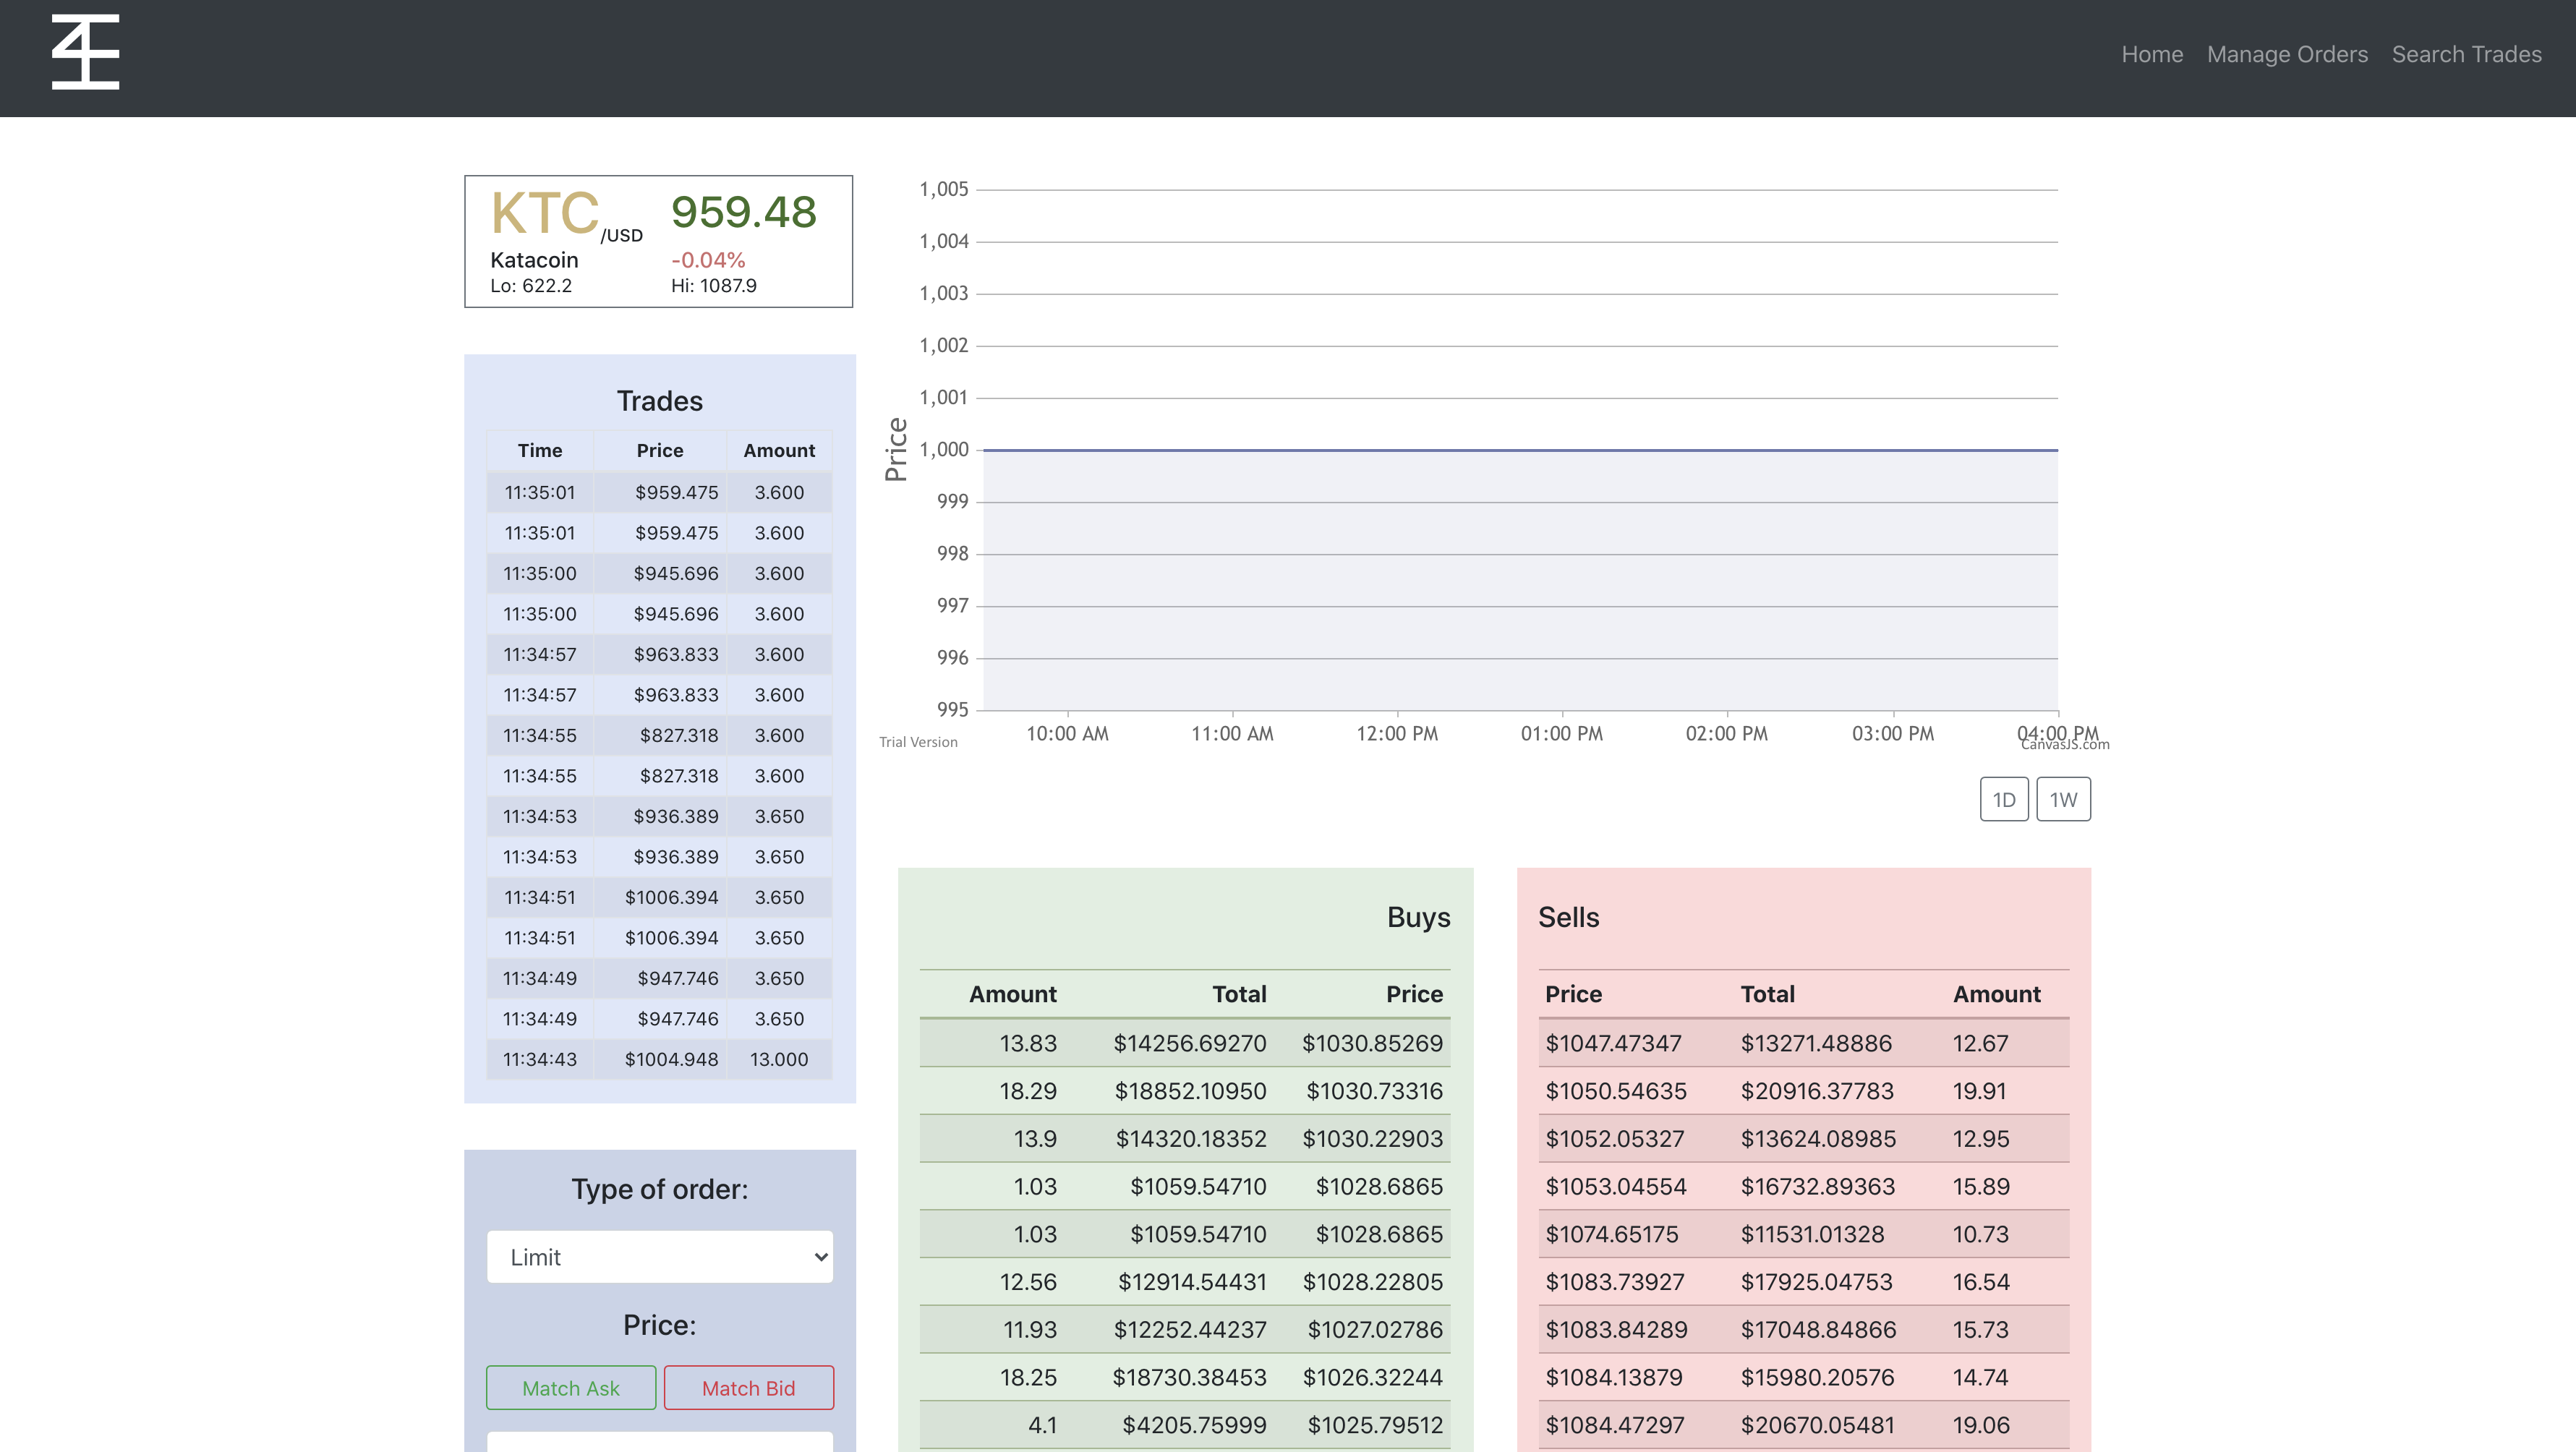Click the 1,000 price axis label
Viewport: 2576px width, 1452px height.
(944, 450)
